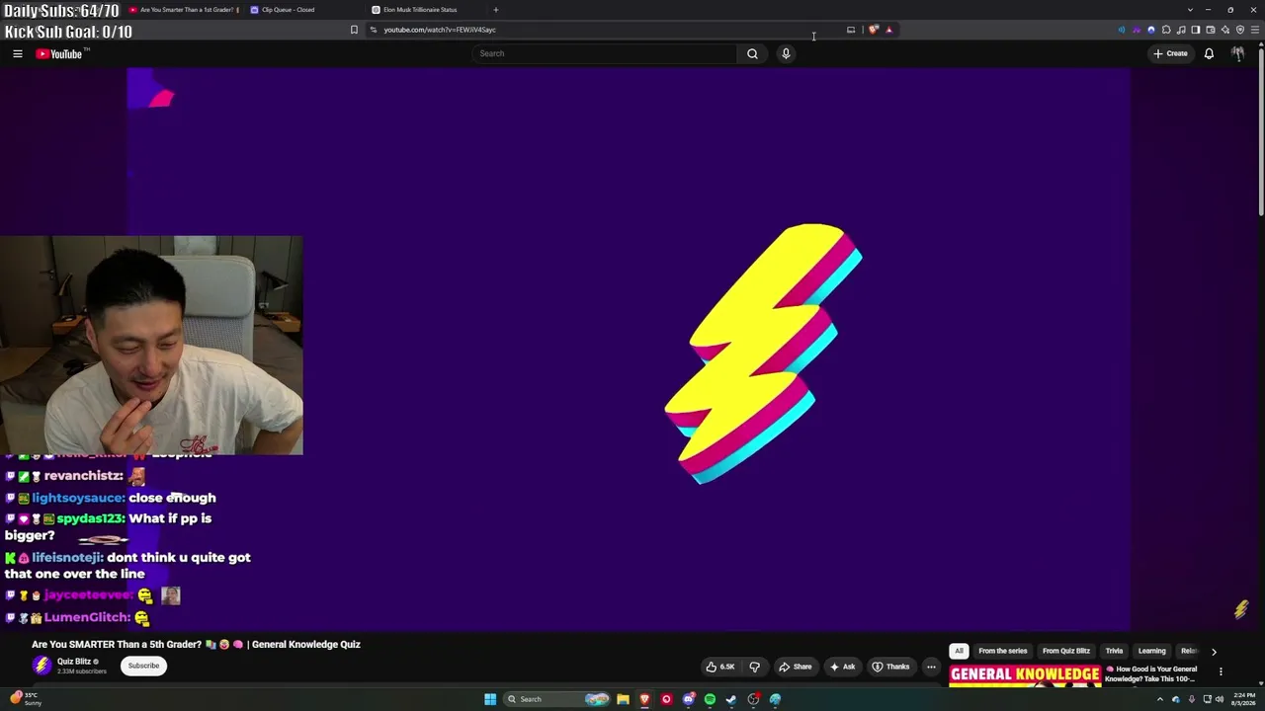The height and width of the screenshot is (711, 1265).
Task: Open Windows Start menu
Action: (490, 699)
